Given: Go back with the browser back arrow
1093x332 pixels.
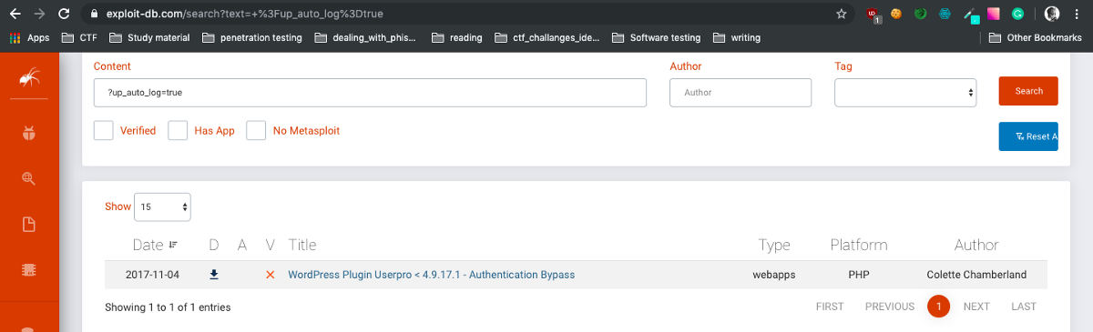Looking at the screenshot, I should [x=15, y=14].
